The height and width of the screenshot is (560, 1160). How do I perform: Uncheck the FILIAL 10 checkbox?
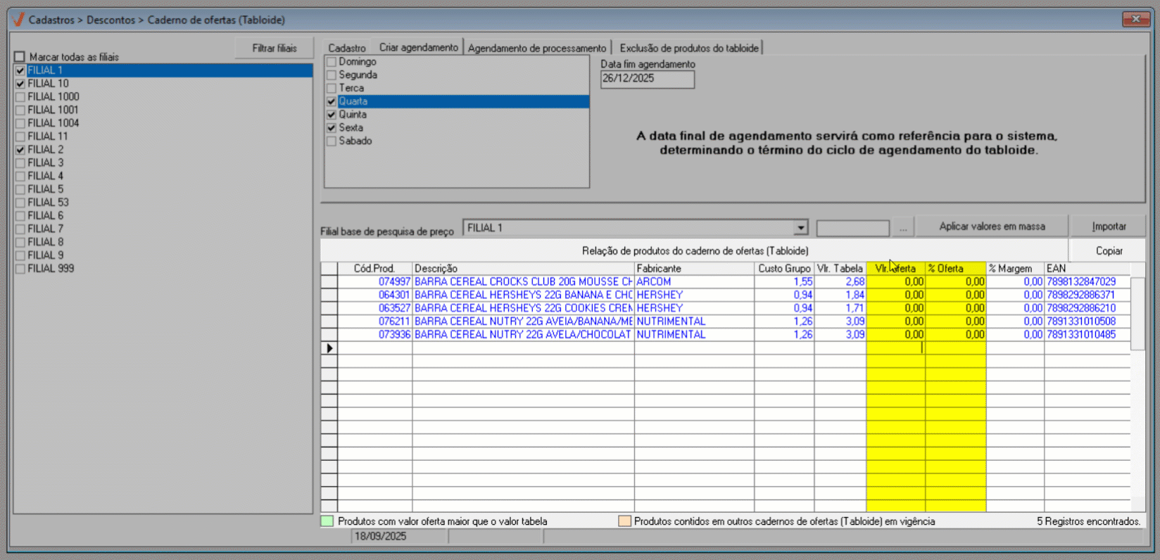20,84
